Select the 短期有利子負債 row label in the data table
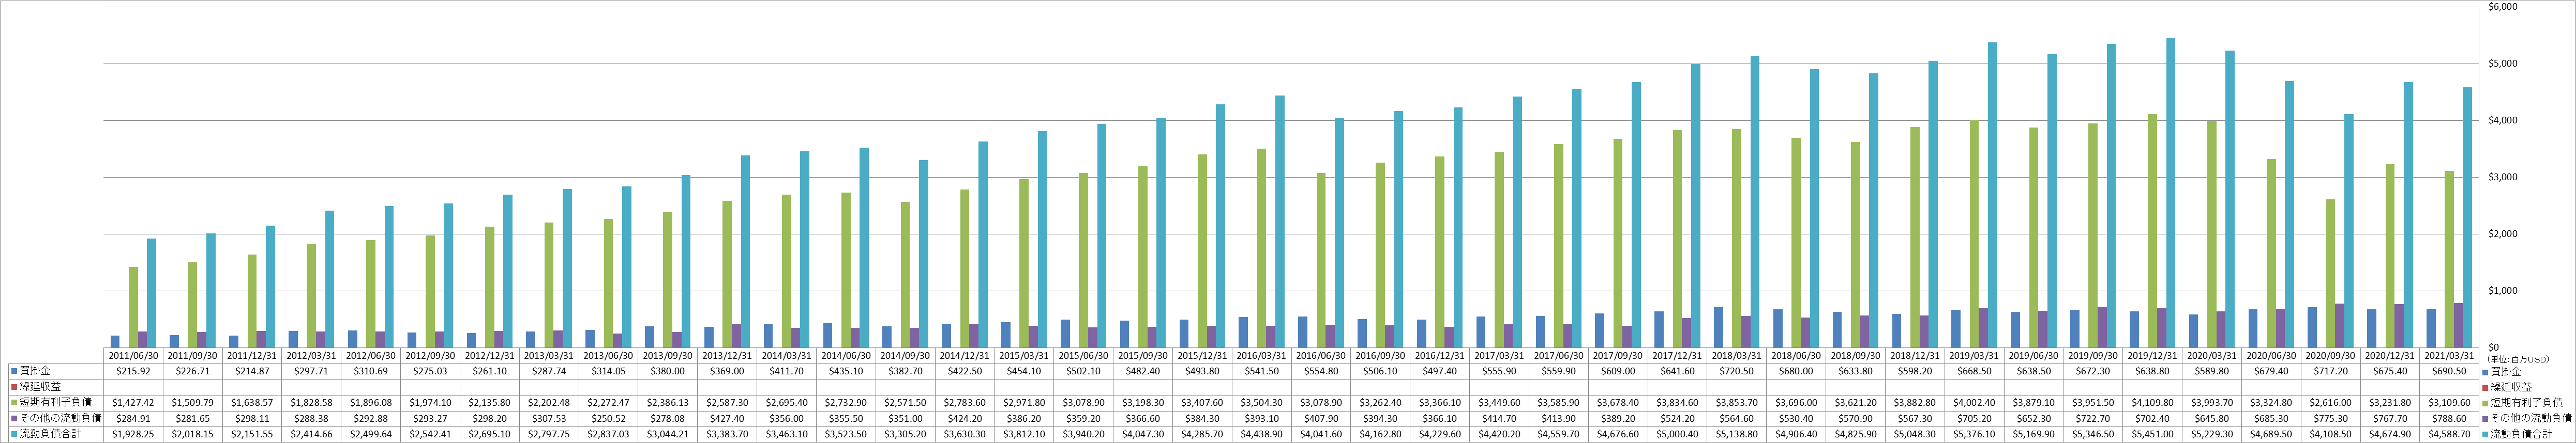 (55, 403)
